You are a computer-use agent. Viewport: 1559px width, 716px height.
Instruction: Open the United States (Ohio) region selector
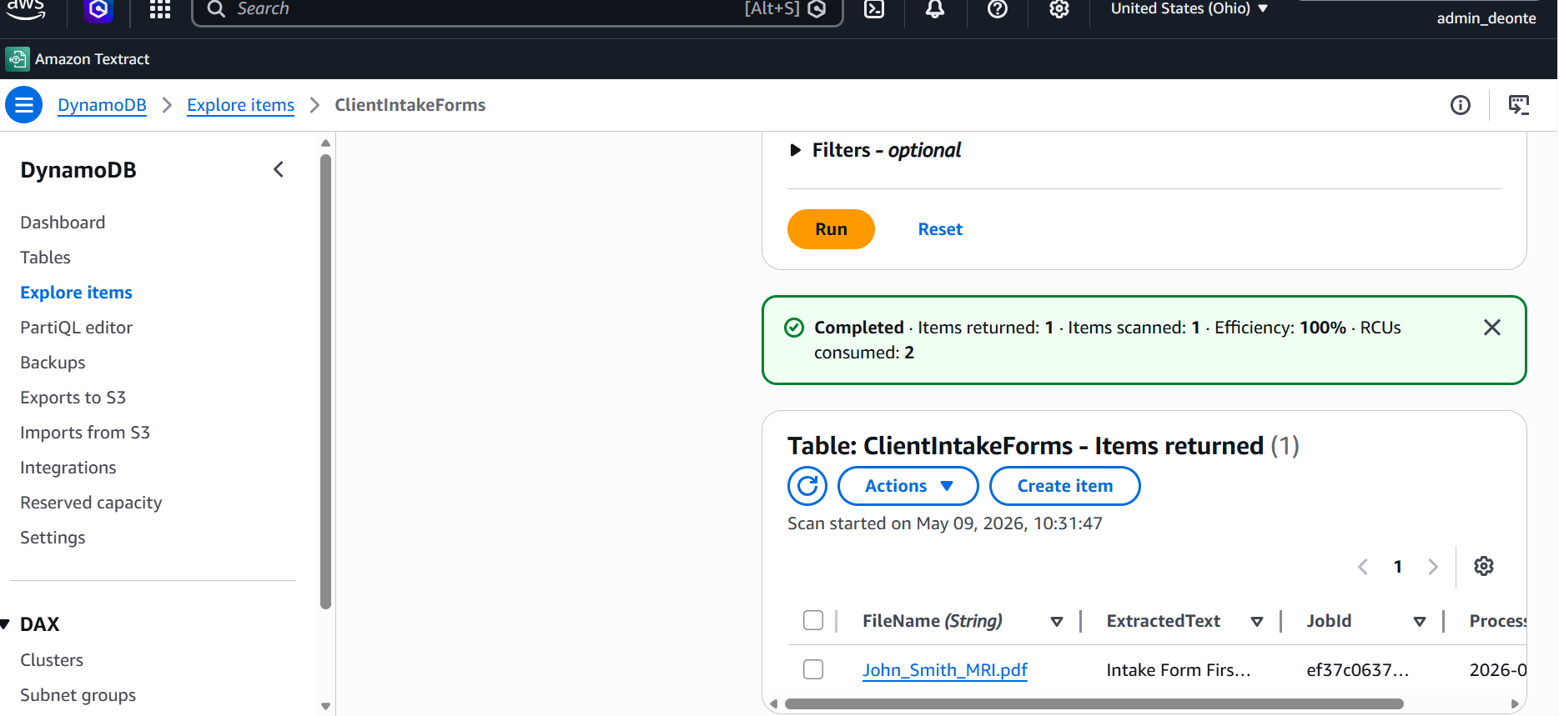pos(1189,9)
